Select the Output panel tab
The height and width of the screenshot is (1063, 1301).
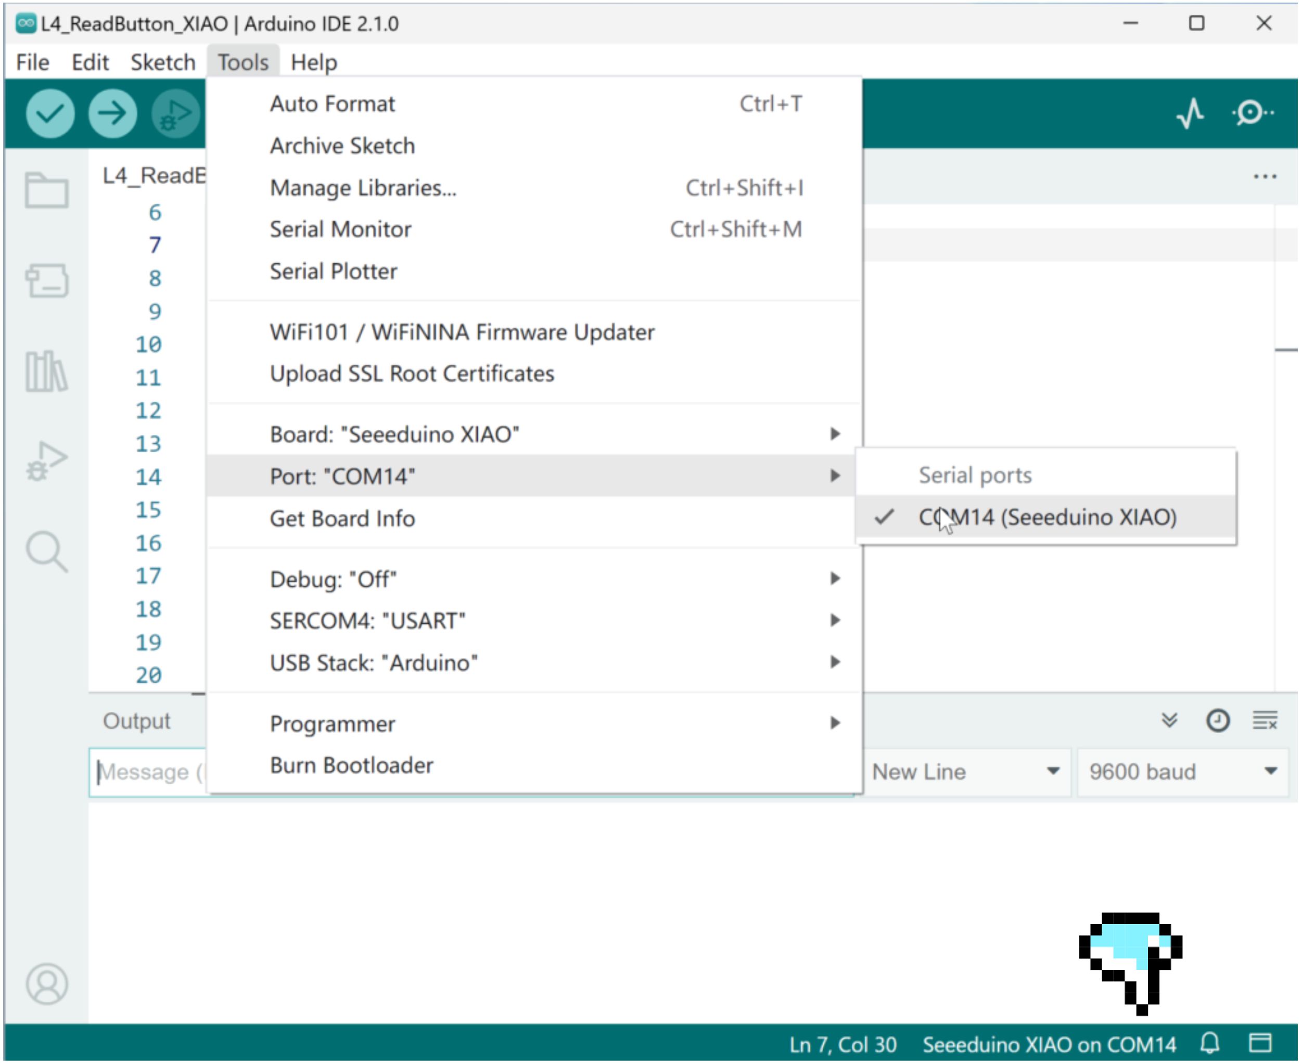pyautogui.click(x=136, y=721)
